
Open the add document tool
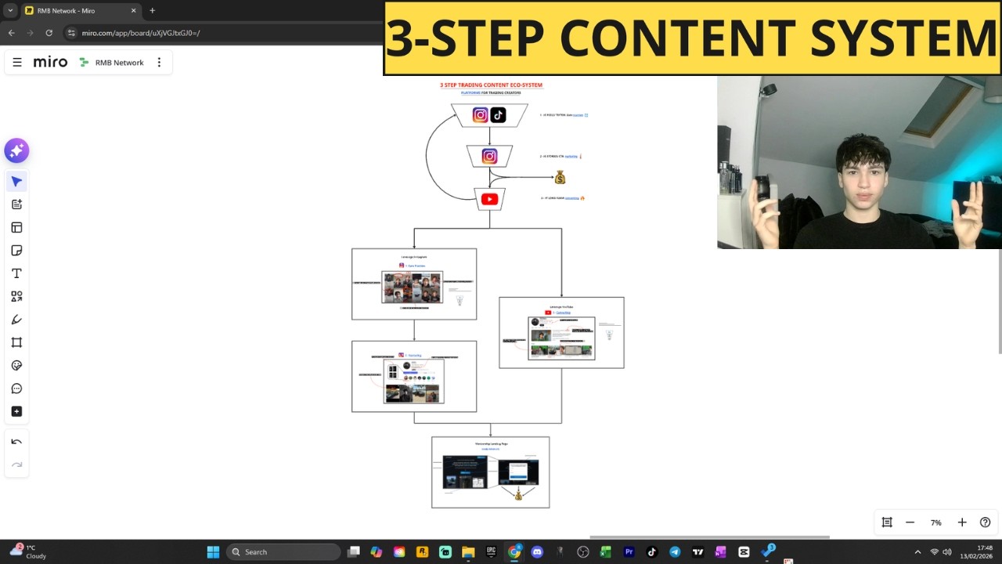tap(16, 204)
